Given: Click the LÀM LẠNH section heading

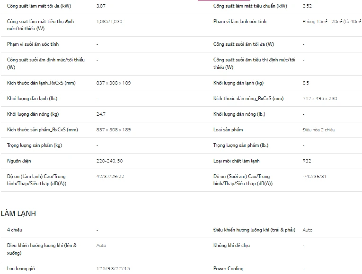Looking at the screenshot, I should (x=18, y=214).
